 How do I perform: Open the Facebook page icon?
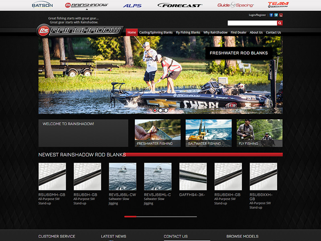click(x=271, y=15)
